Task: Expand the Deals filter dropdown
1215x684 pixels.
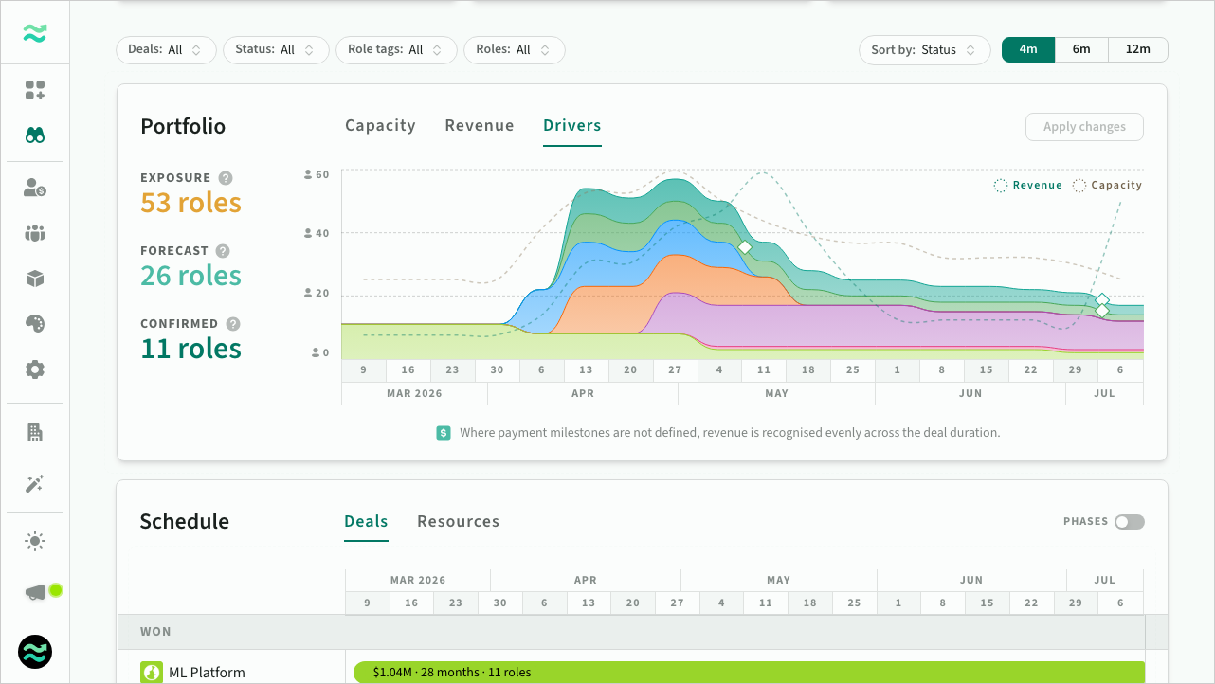Action: (x=166, y=50)
